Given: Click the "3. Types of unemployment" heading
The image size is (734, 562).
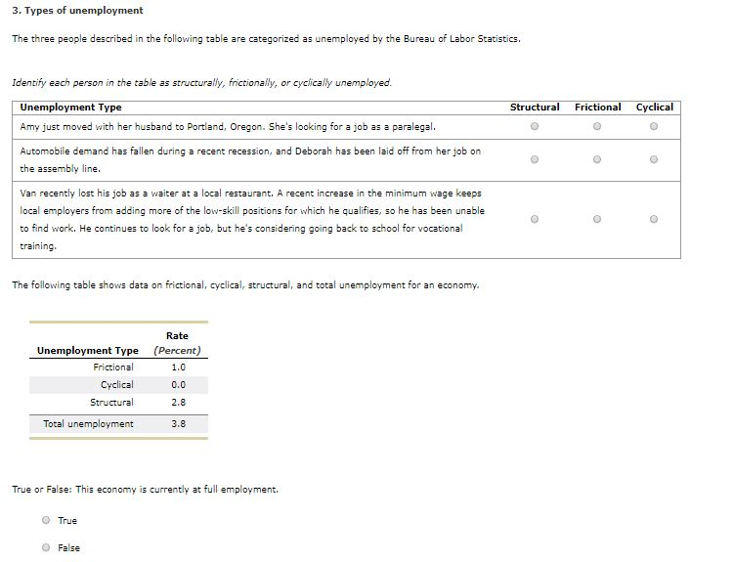Looking at the screenshot, I should coord(77,10).
